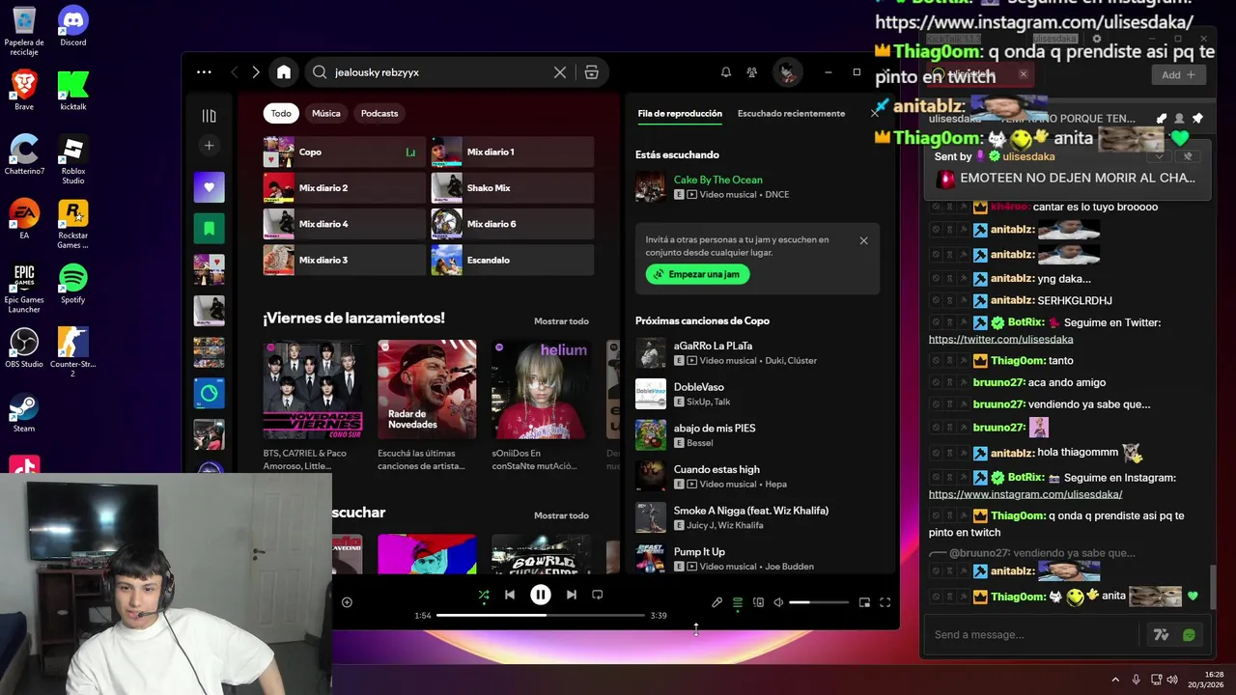Toggle repeat in Spotify player
This screenshot has width=1236, height=695.
597,595
